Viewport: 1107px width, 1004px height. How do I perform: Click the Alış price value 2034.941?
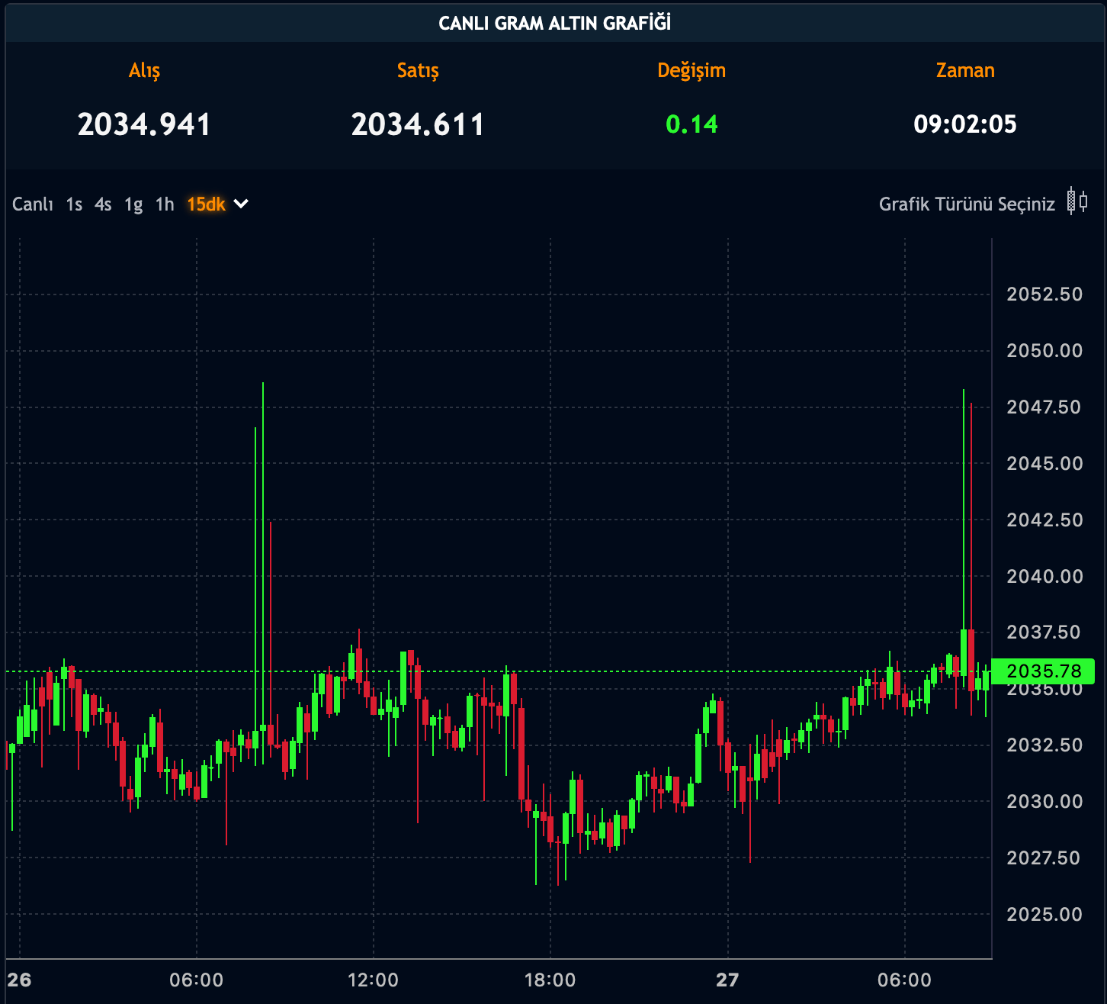[x=144, y=124]
